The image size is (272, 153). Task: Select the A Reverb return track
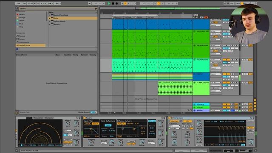[x=201, y=104]
